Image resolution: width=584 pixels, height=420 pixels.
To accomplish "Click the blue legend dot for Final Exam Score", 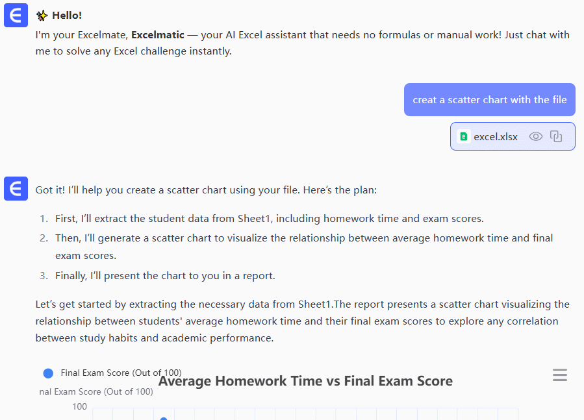I will coord(47,373).
